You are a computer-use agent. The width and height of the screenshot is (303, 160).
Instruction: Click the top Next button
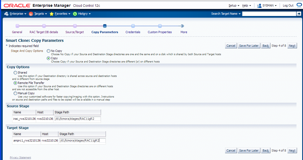point(292,46)
